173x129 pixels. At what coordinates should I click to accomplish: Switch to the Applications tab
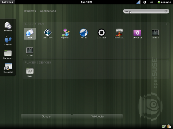[48, 11]
